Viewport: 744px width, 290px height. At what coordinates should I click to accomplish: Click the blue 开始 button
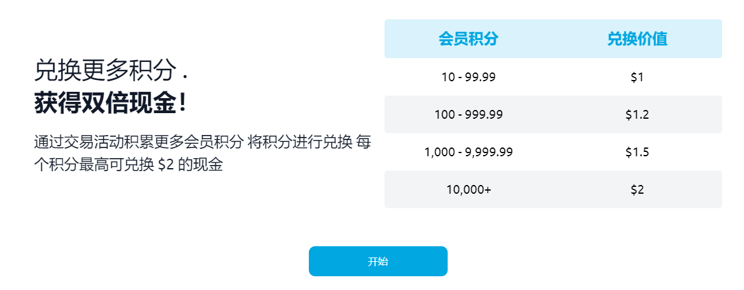tap(378, 261)
